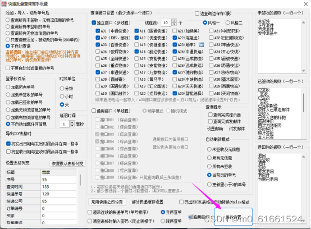Uncheck 将发出日期与发出时间合并在同一格中
This screenshot has width=311, height=229.
tap(8, 144)
